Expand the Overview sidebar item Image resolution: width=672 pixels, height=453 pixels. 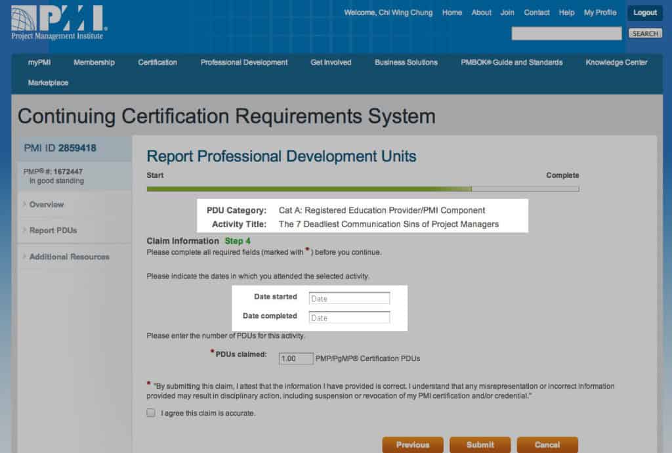47,204
